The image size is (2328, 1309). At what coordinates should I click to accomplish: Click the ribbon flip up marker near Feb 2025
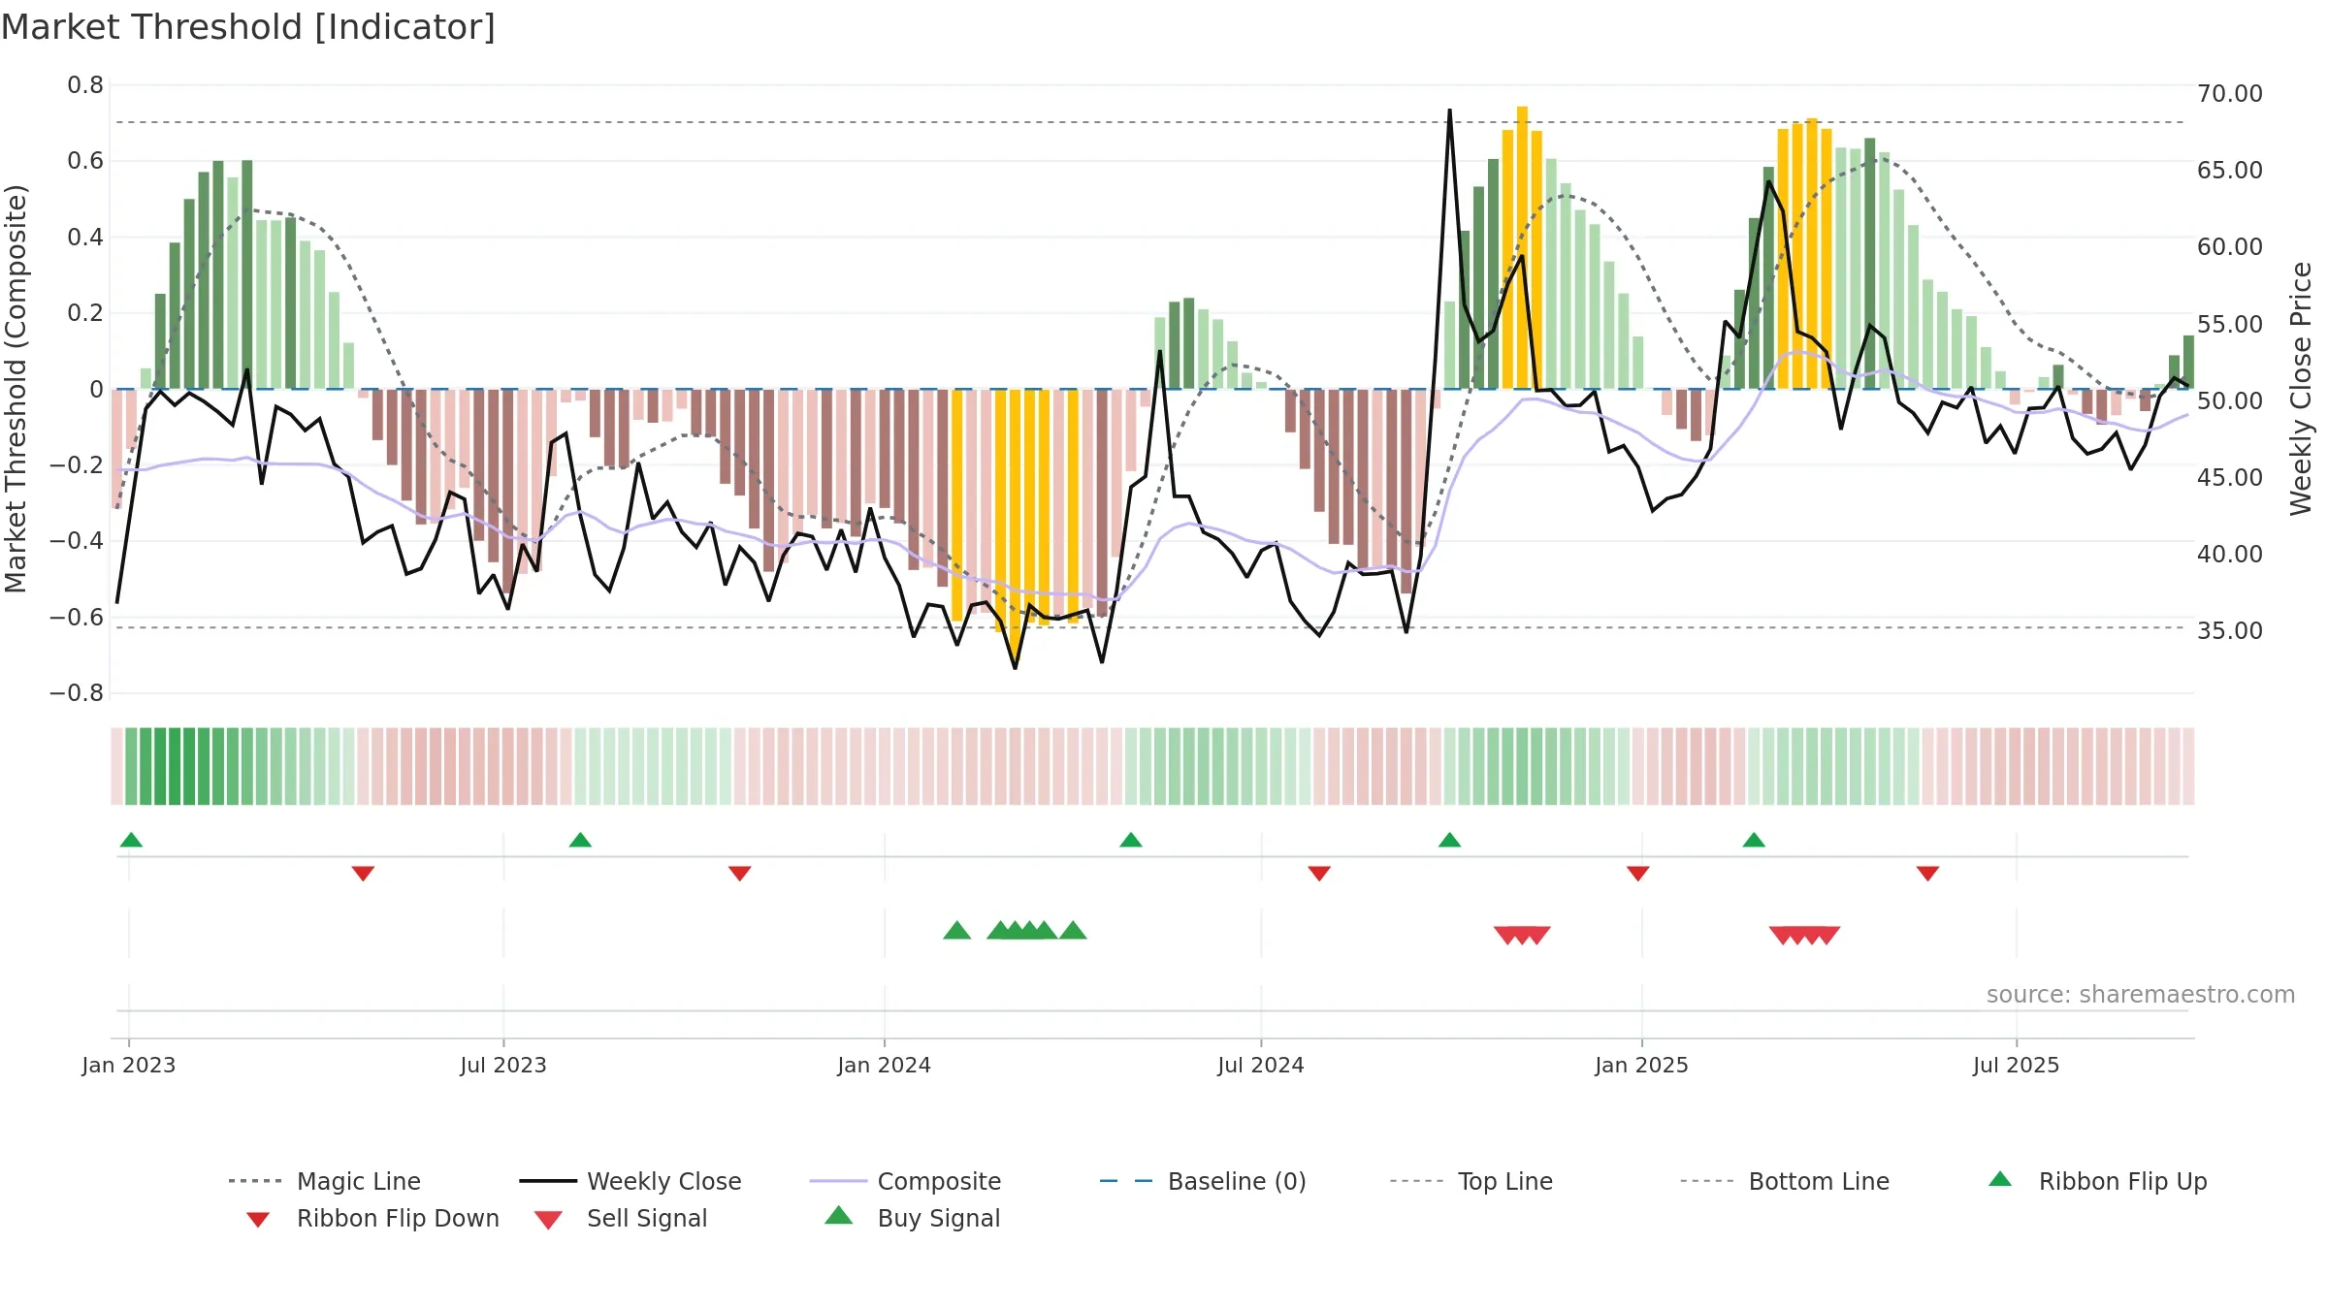(x=1754, y=840)
